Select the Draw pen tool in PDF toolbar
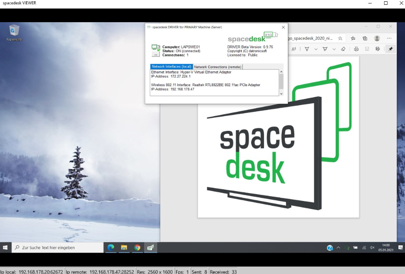The width and height of the screenshot is (405, 274). pos(307,49)
